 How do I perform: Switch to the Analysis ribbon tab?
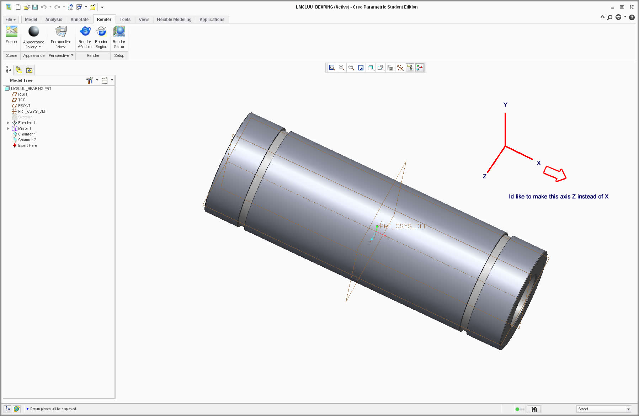[54, 20]
